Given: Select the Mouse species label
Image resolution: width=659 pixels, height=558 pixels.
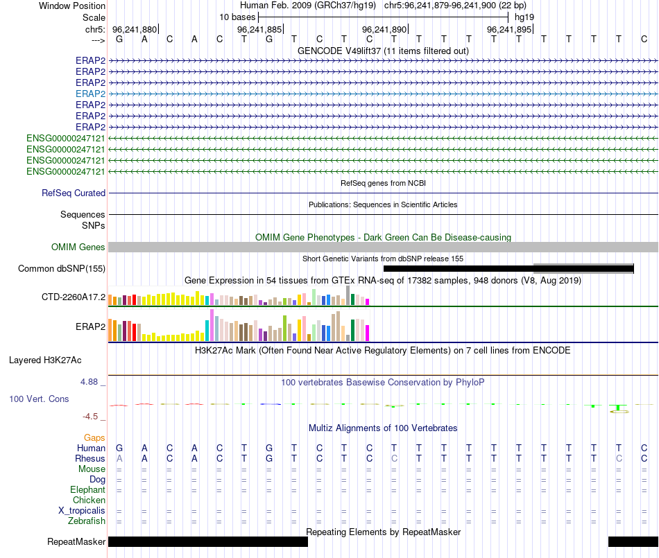Looking at the screenshot, I should 92,469.
